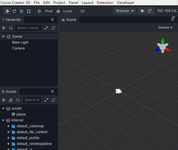Open the Cocos Creator 3D menu
The width and height of the screenshot is (178, 150).
15,2
